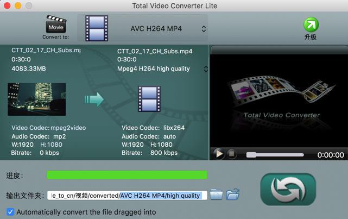Play the preview video
The image size is (348, 219).
click(219, 154)
